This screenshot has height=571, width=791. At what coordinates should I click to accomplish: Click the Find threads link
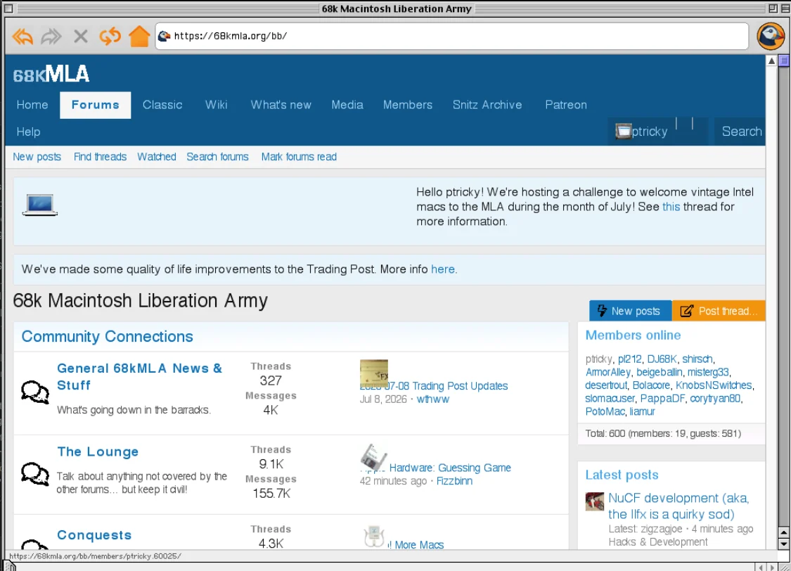point(100,157)
